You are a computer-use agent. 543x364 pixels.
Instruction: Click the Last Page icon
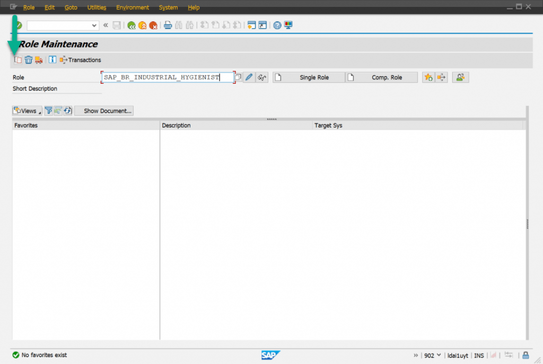[237, 25]
